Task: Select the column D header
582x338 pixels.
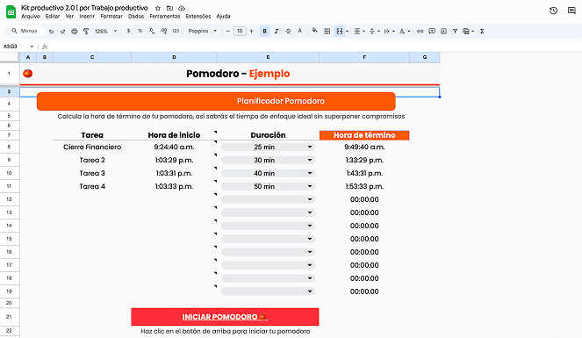Action: click(174, 57)
